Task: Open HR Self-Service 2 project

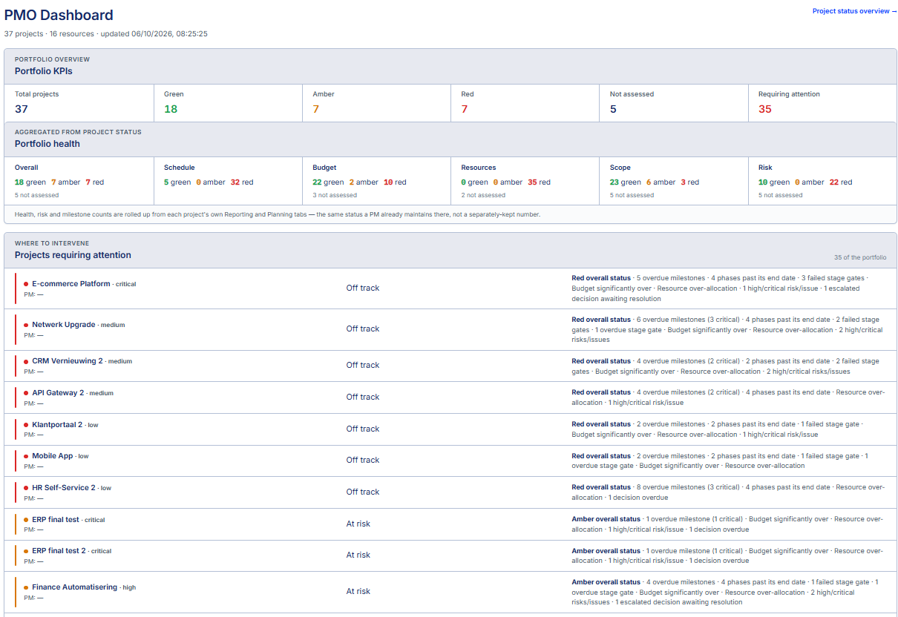Action: pyautogui.click(x=64, y=488)
